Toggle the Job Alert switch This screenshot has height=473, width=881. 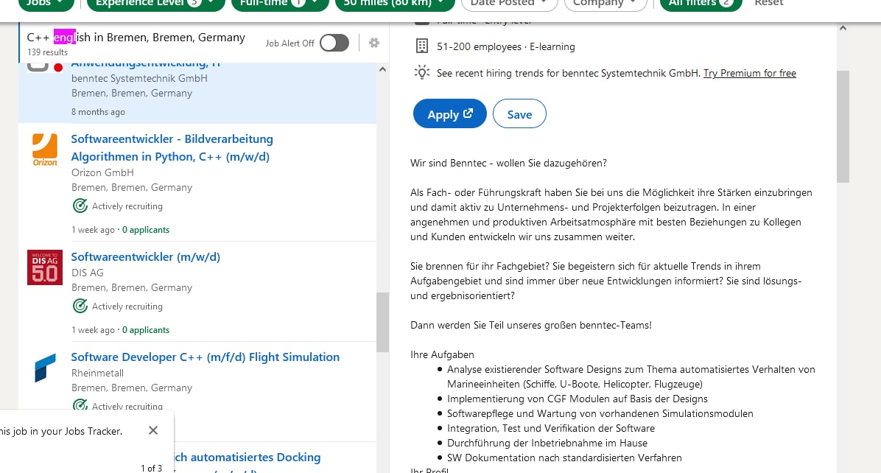click(x=334, y=43)
